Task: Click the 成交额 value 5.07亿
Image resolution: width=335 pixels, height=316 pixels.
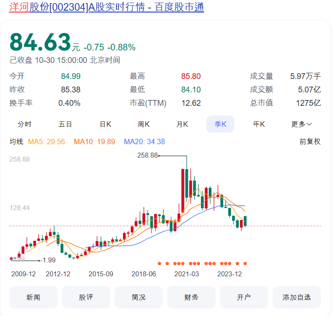Action: point(309,90)
